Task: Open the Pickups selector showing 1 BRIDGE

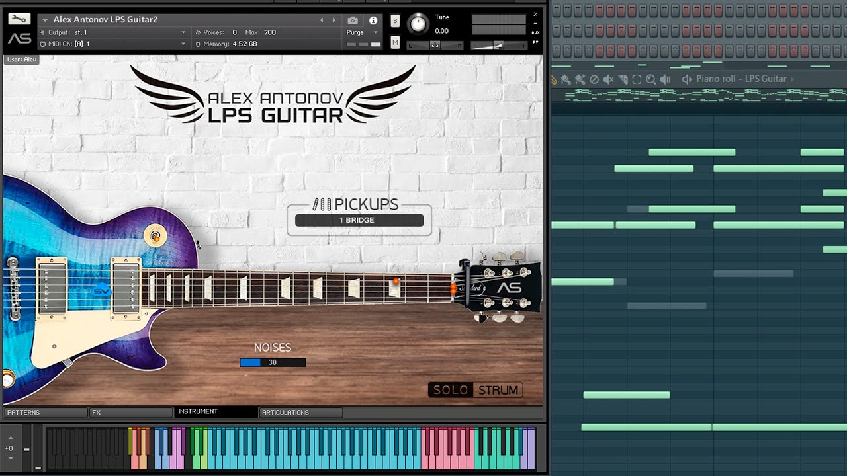Action: pos(359,220)
